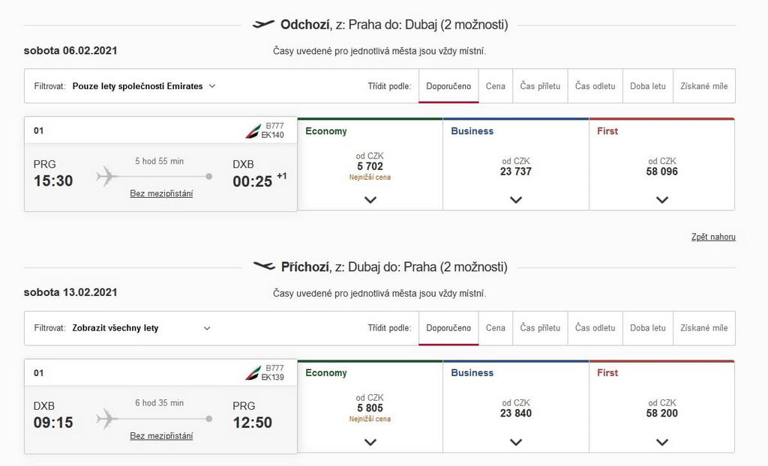Image resolution: width=768 pixels, height=466 pixels.
Task: Open the 'Pouze lety společnosti Emirates' filter dropdown
Action: (x=144, y=86)
